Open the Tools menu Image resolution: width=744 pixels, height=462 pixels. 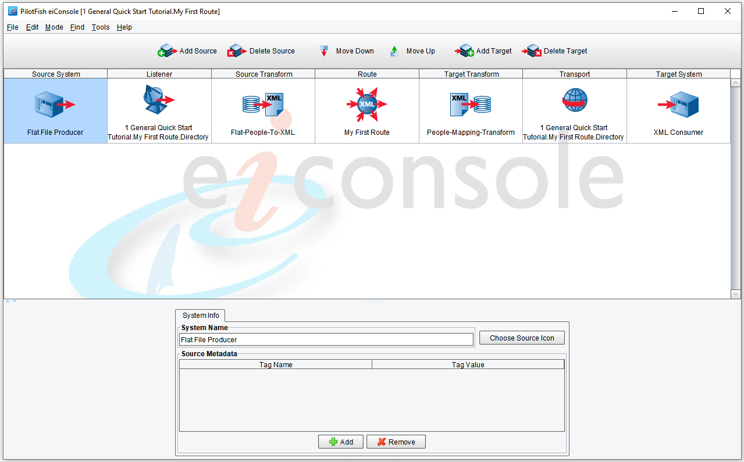pos(101,27)
